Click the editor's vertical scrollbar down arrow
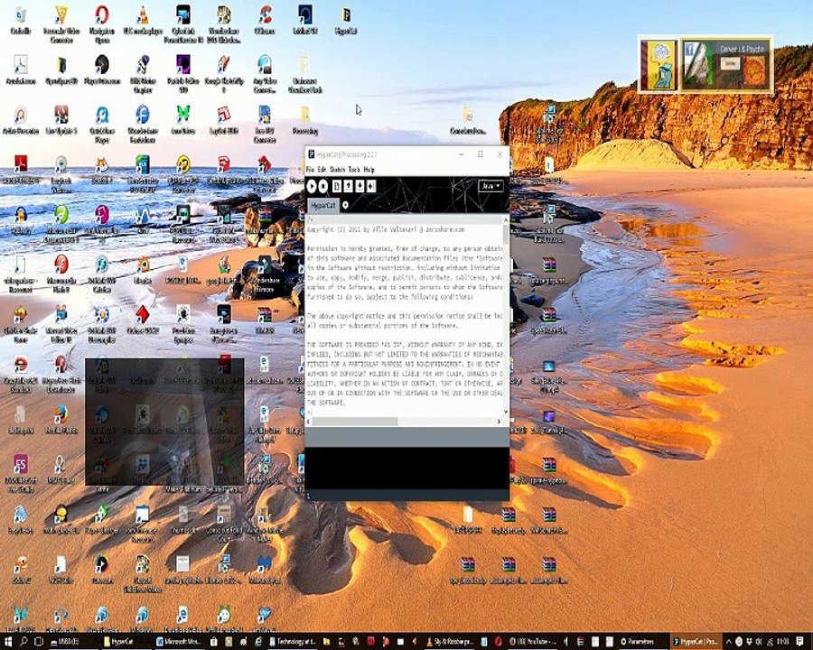This screenshot has height=650, width=813. coord(506,412)
